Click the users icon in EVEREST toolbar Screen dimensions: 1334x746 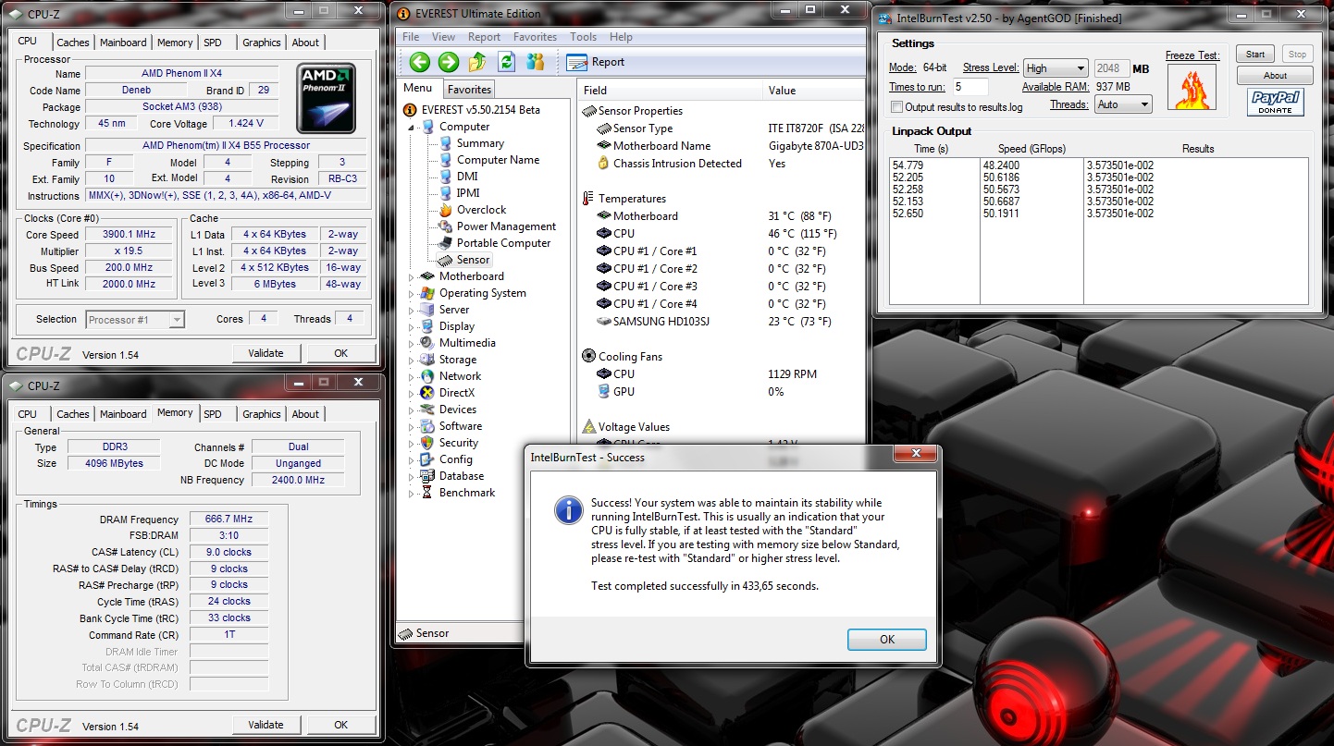pos(535,62)
